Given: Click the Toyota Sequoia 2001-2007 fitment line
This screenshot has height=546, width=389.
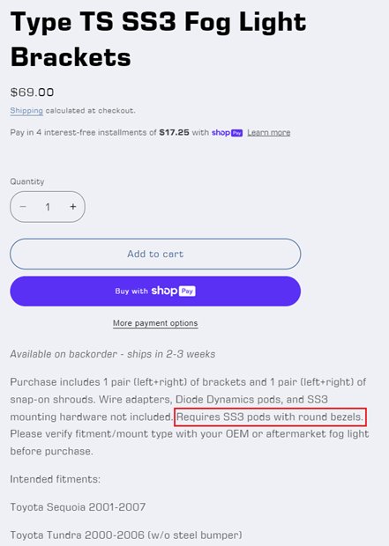Looking at the screenshot, I should 78,507.
